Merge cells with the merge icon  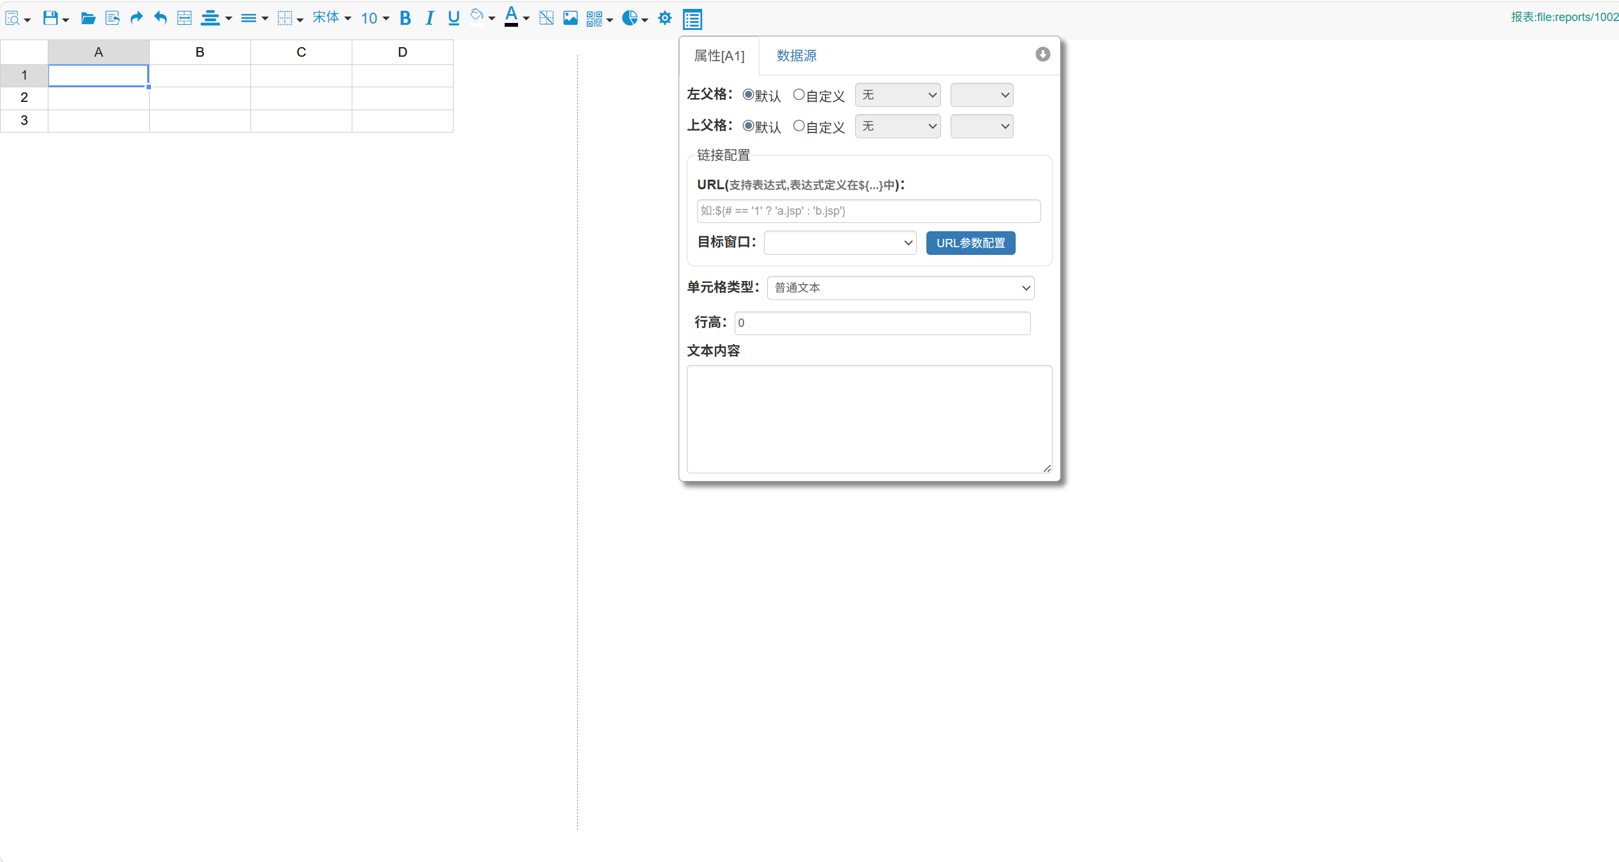point(184,18)
